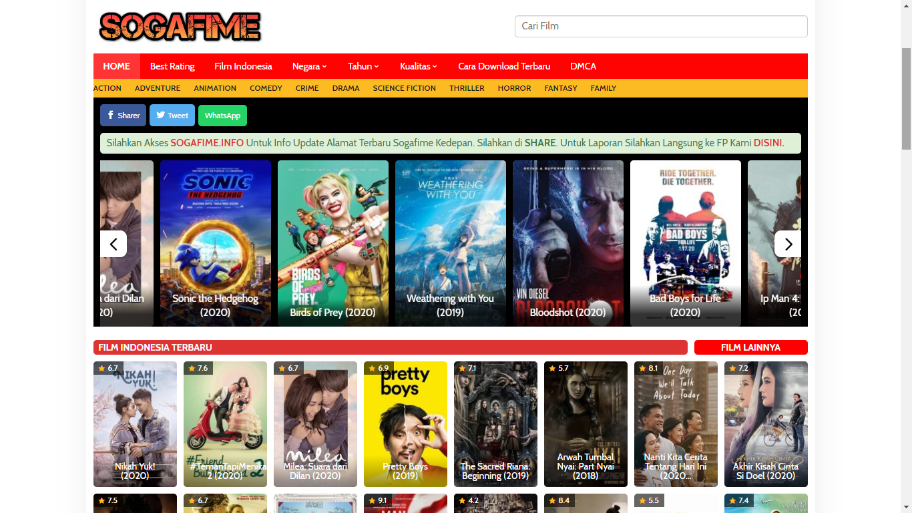Open FILM INDONESIA TERBARU section header
This screenshot has height=513, width=912.
[391, 347]
